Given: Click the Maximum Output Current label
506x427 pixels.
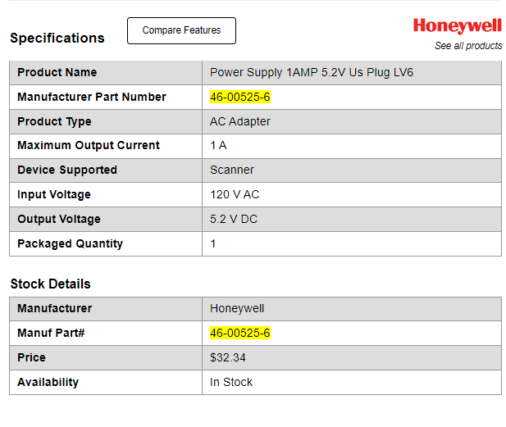Looking at the screenshot, I should pos(89,145).
